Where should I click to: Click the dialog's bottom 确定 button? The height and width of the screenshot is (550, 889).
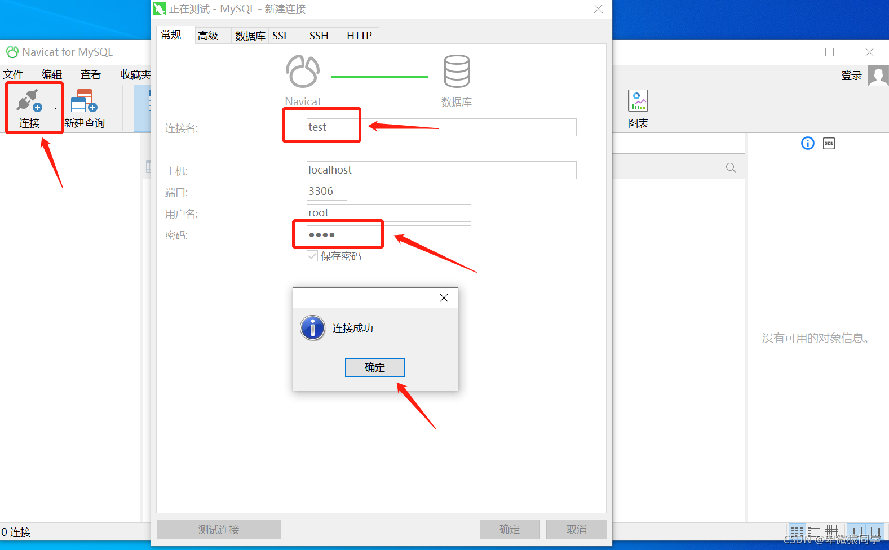[x=510, y=530]
